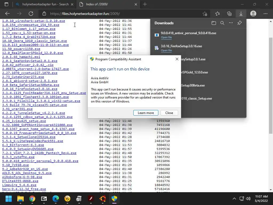The image size is (273, 205).
Task: Click 6.3_BitTorrent-6.3.exe link
Action: (x=23, y=145)
